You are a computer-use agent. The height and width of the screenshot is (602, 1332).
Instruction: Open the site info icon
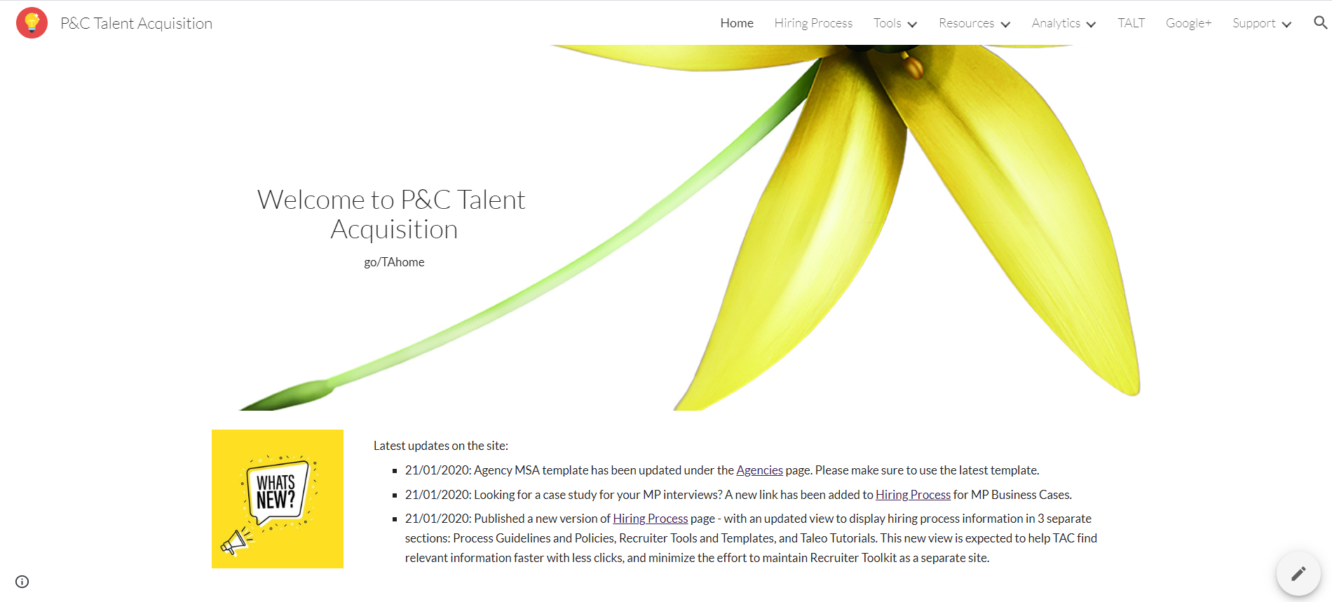tap(22, 582)
